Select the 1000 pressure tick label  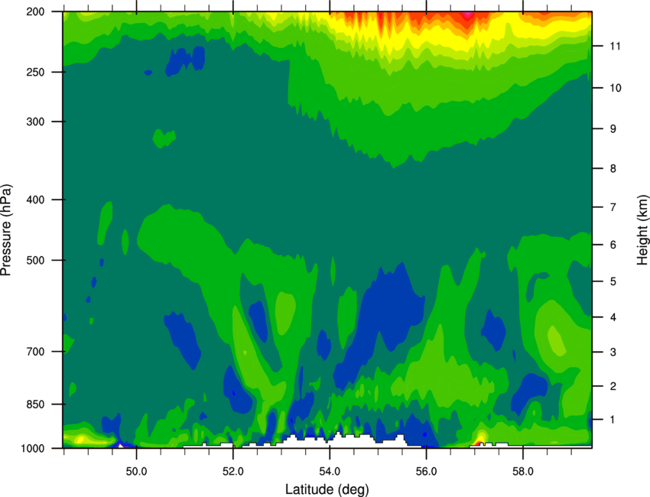(x=32, y=449)
